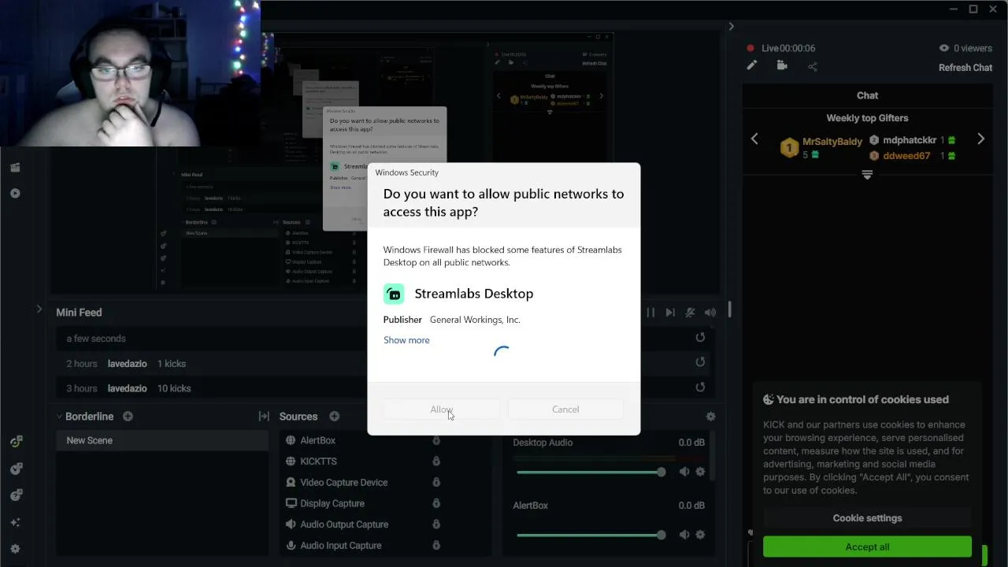The image size is (1008, 567).
Task: Open Cookie settings
Action: [x=867, y=518]
